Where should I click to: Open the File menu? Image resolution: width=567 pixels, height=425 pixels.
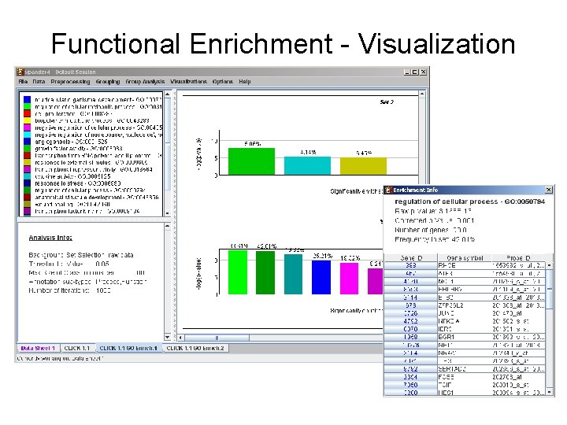(x=23, y=82)
